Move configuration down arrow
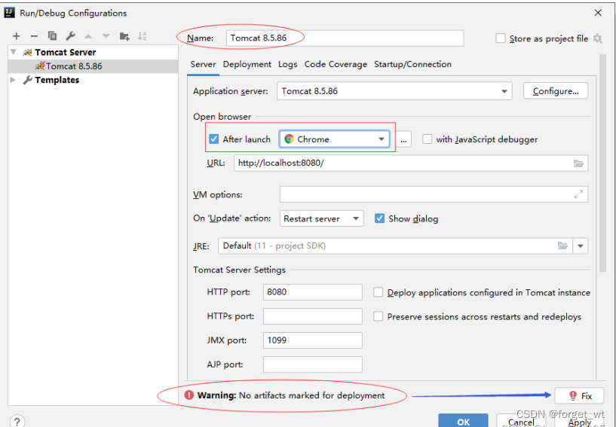 pyautogui.click(x=106, y=36)
